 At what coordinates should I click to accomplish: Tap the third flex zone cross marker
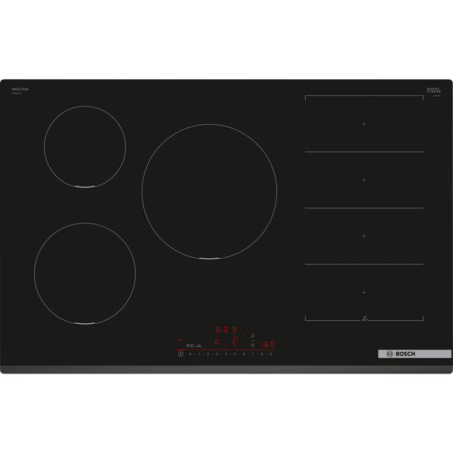[364, 236]
